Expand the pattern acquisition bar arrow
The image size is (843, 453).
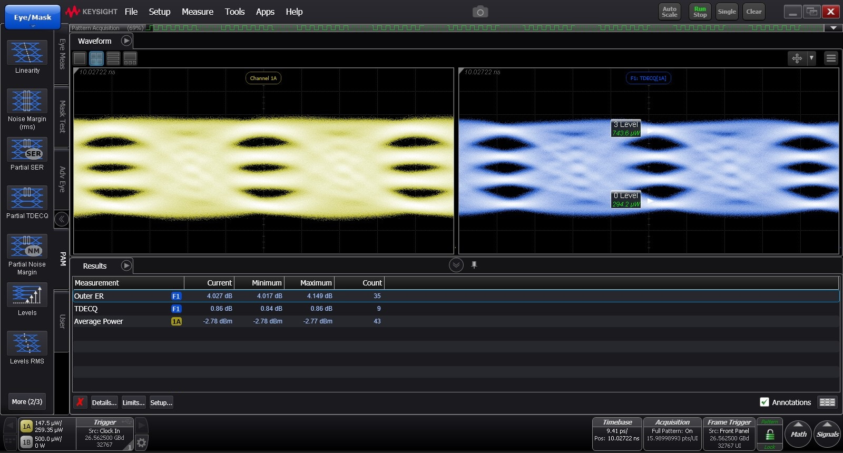coord(833,28)
